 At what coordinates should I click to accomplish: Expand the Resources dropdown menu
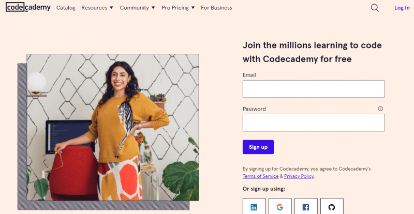97,8
